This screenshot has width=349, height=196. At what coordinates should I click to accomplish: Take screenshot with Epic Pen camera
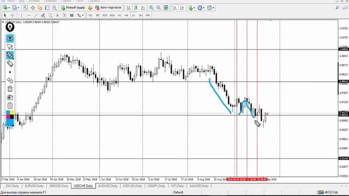click(x=10, y=97)
